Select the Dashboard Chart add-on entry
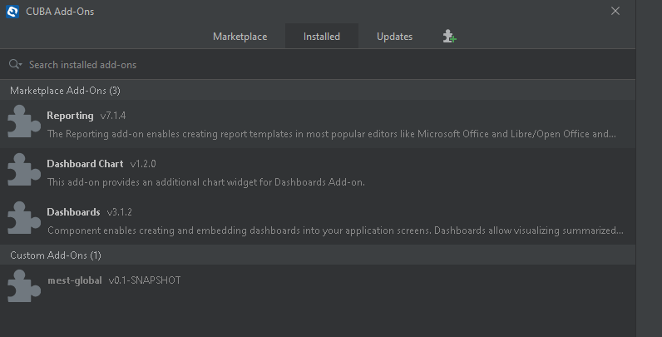This screenshot has height=337, width=662. [318, 172]
